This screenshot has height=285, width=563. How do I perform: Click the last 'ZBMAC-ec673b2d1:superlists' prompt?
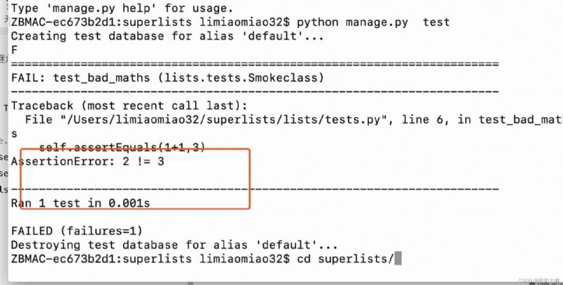[101, 258]
